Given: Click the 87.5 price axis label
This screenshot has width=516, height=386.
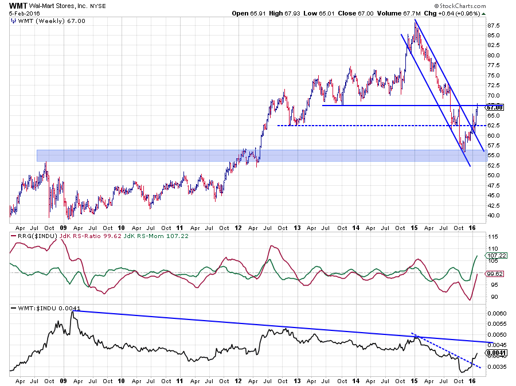Looking at the screenshot, I should [x=493, y=26].
